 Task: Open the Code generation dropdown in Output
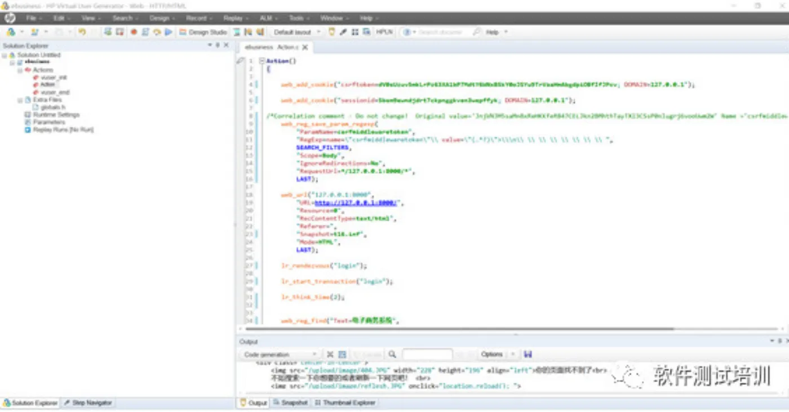click(280, 355)
